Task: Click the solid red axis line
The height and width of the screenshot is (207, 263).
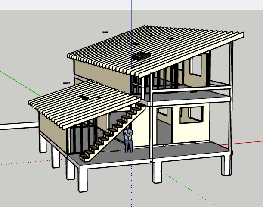Action: point(241,143)
